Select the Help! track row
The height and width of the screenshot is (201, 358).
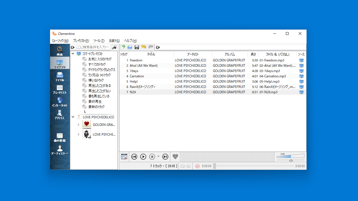click(x=213, y=82)
